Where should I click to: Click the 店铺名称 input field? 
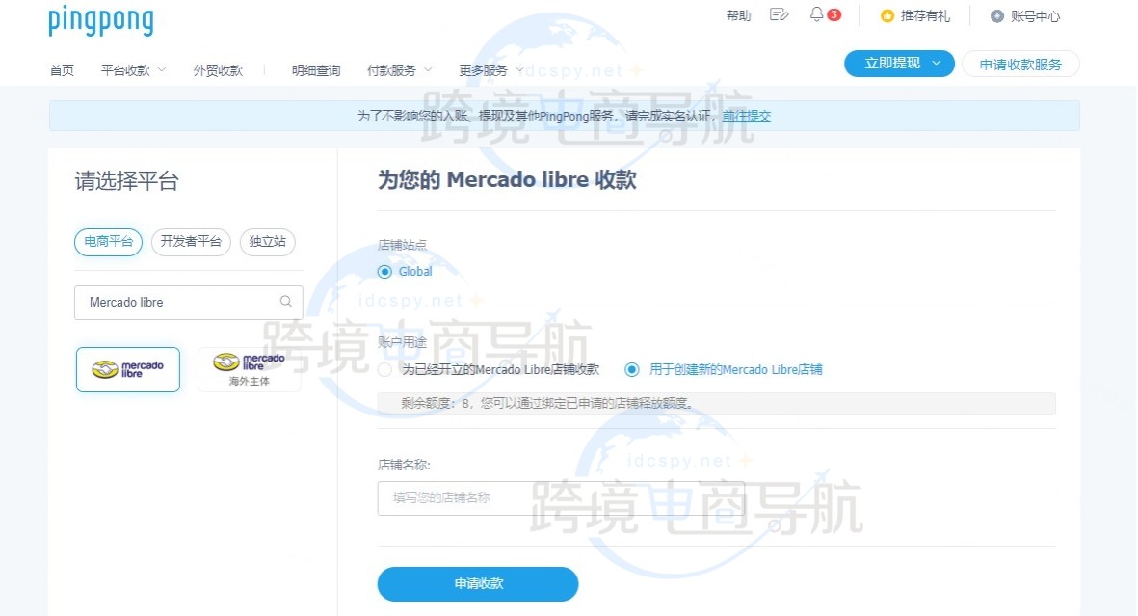pyautogui.click(x=561, y=498)
